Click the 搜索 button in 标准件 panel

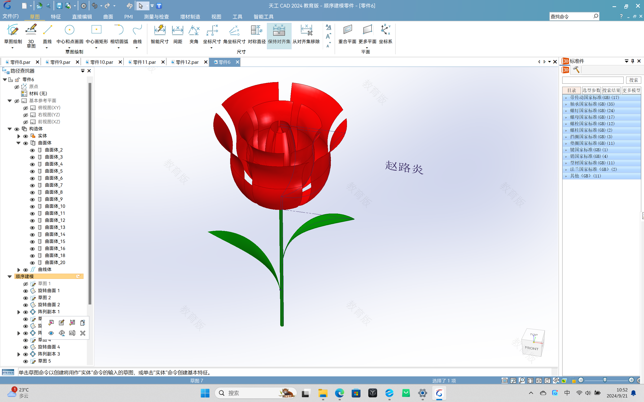(x=633, y=80)
